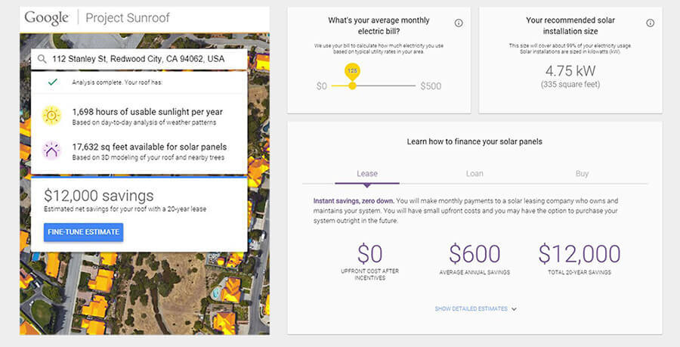Open info icon for monthly electric bill
The width and height of the screenshot is (680, 347).
tap(459, 23)
